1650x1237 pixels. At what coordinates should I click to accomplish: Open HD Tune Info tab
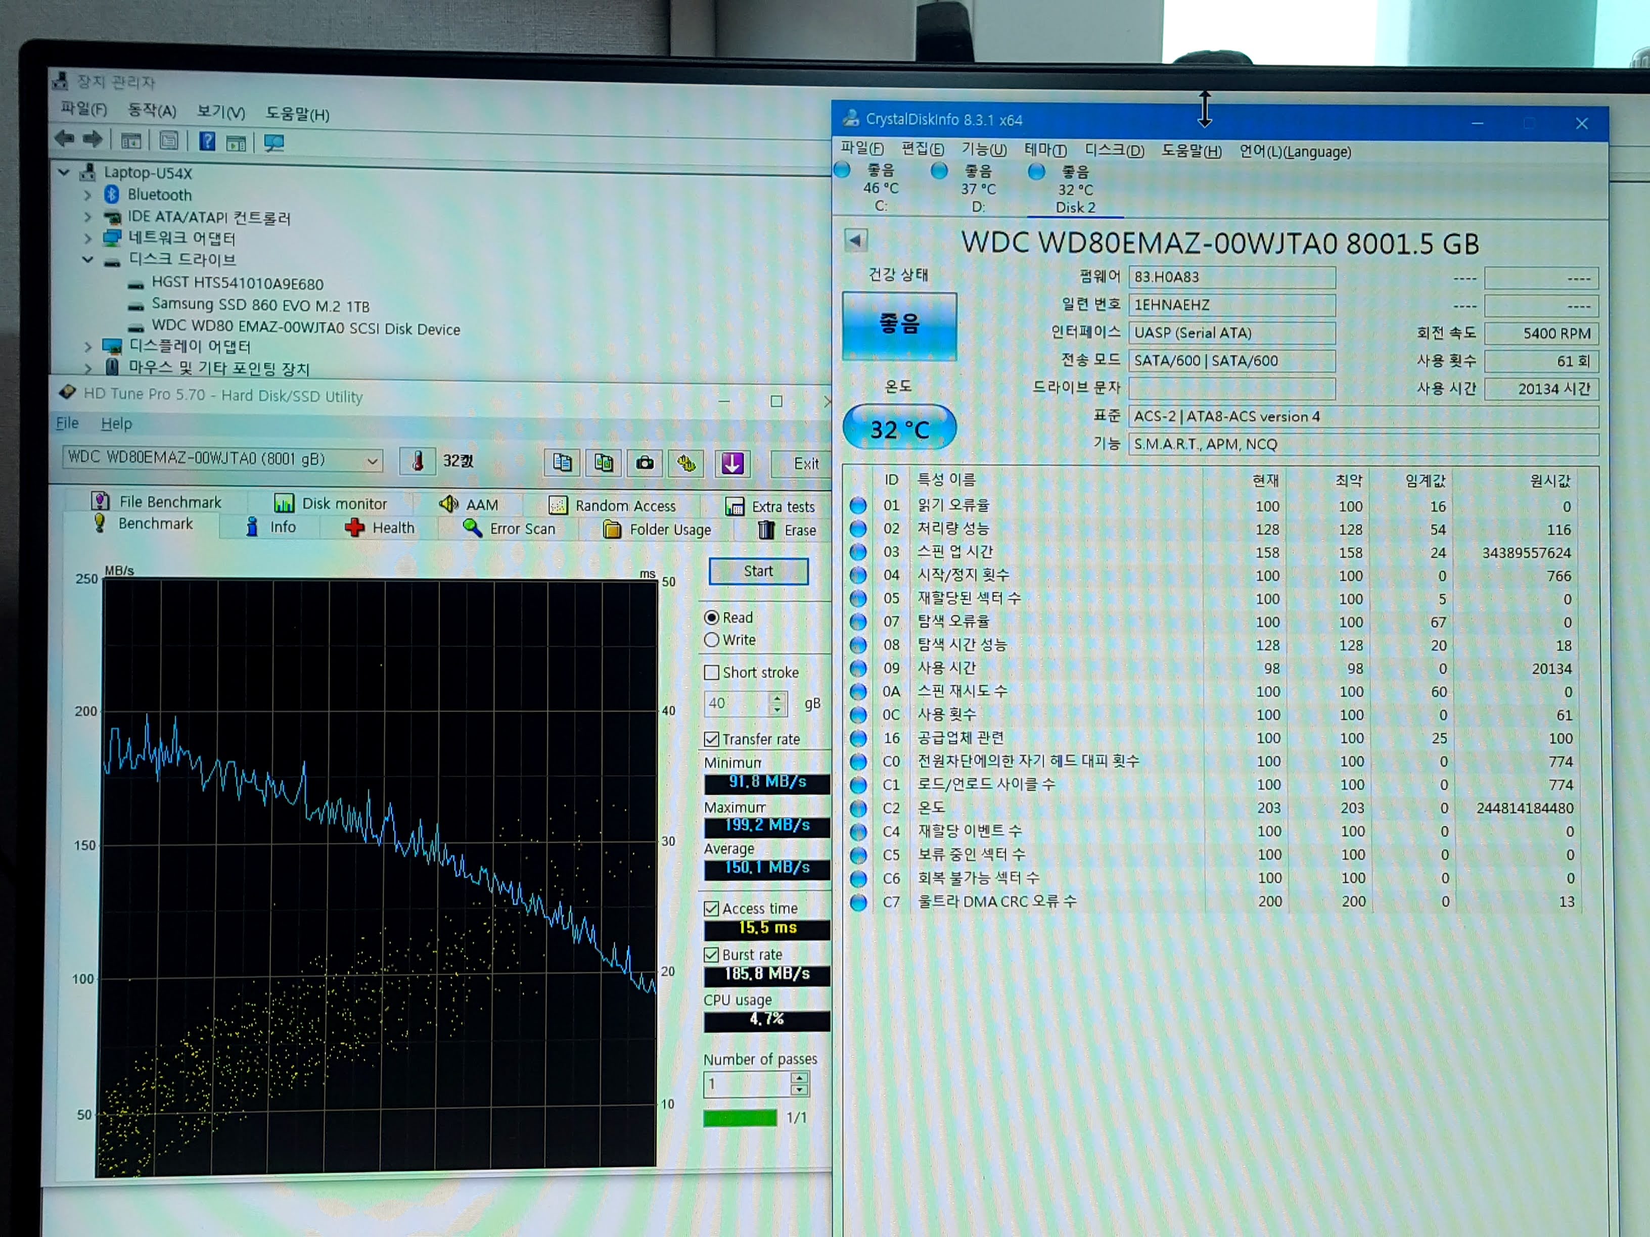(271, 527)
